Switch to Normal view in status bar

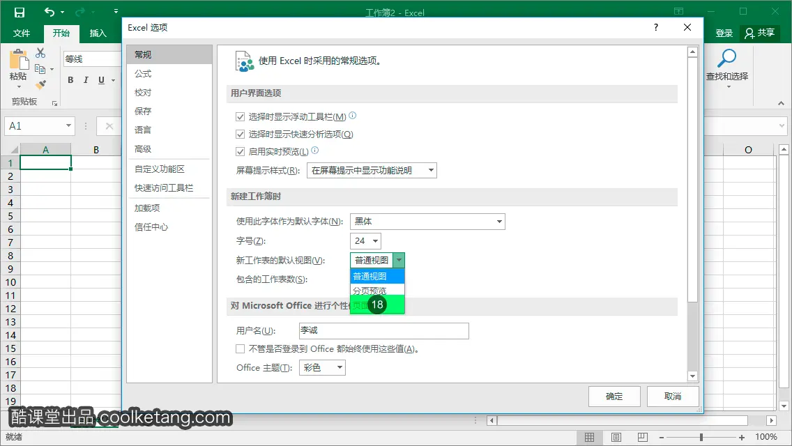[589, 437]
